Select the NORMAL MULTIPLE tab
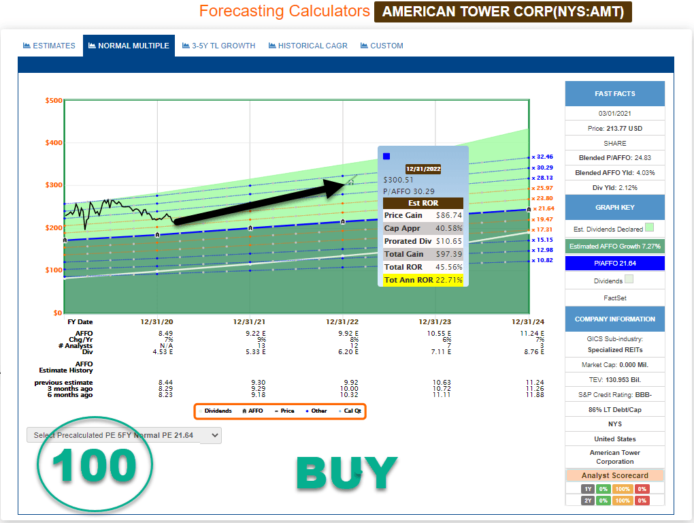Screen dimensions: 694x523 [129, 46]
